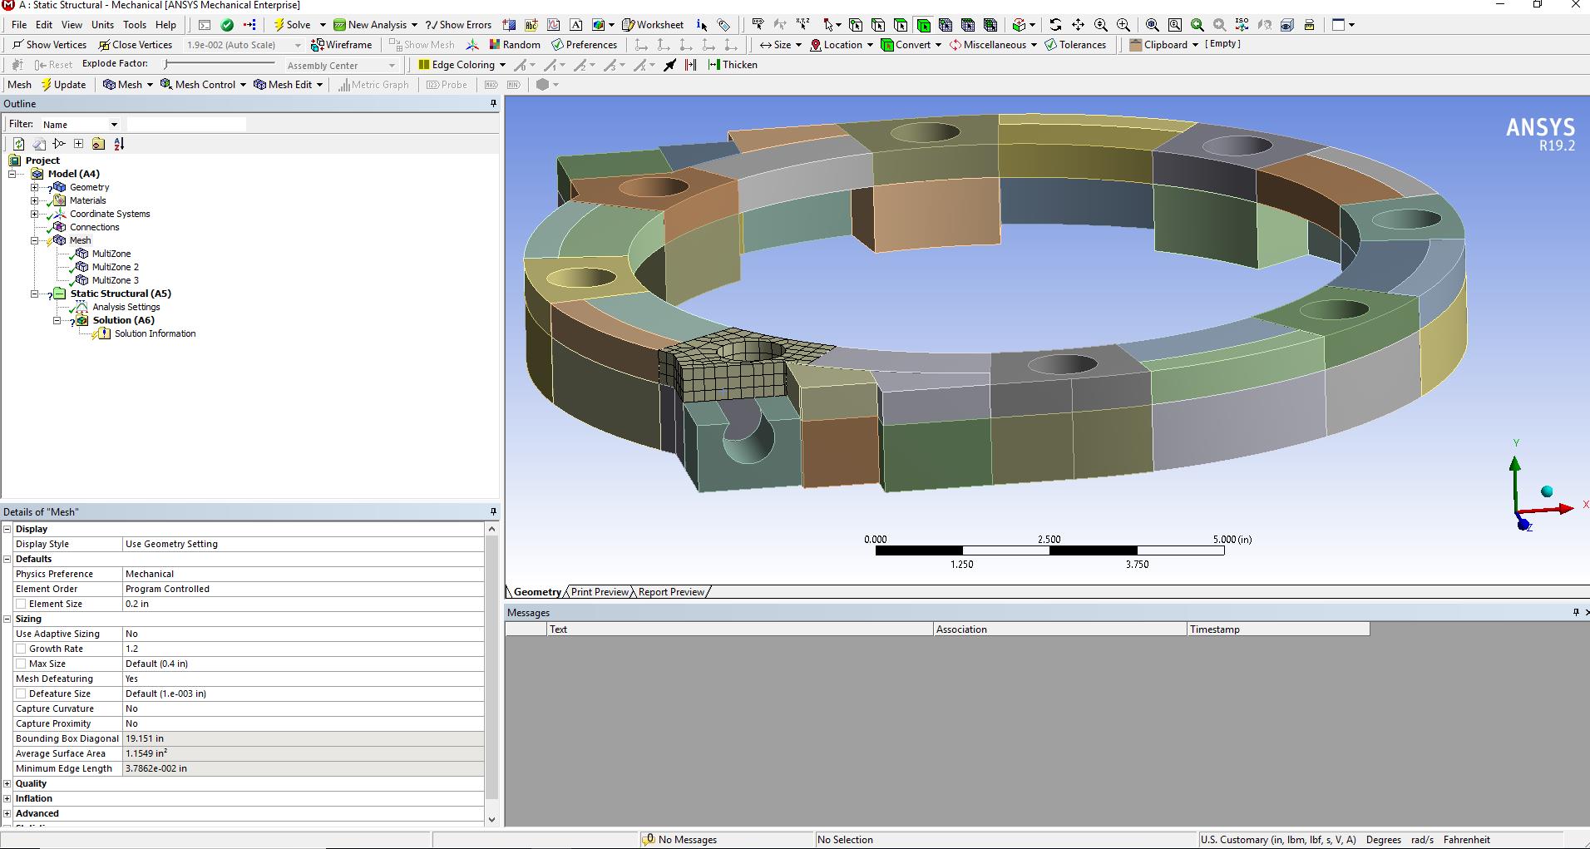Expand the Geometry tree node
Image resolution: width=1590 pixels, height=849 pixels.
35,187
